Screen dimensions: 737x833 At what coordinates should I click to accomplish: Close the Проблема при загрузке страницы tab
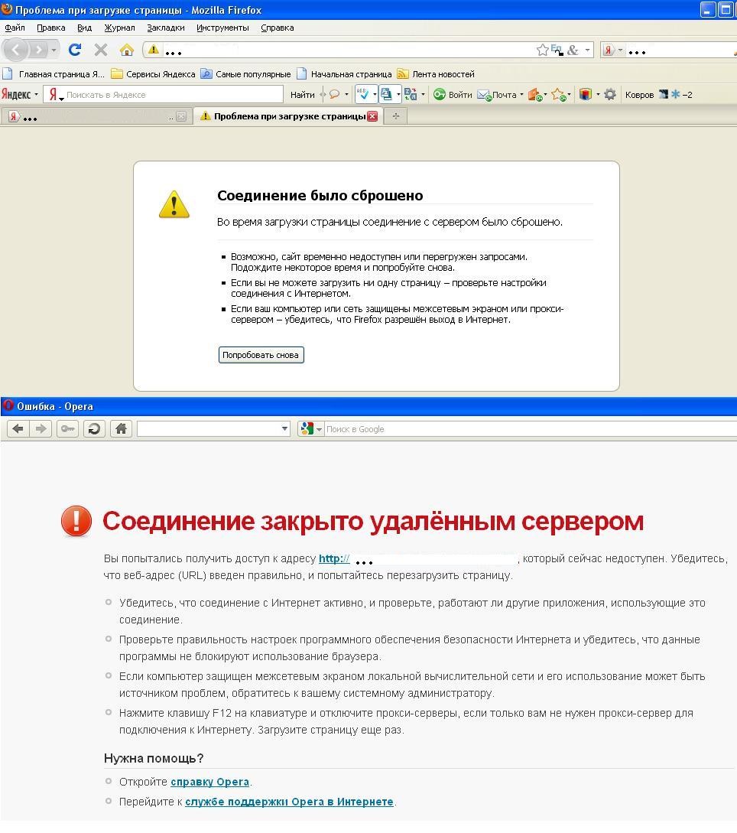[x=373, y=116]
